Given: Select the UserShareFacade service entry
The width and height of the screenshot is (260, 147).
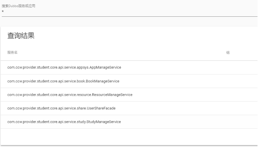Looking at the screenshot, I should [x=59, y=108].
